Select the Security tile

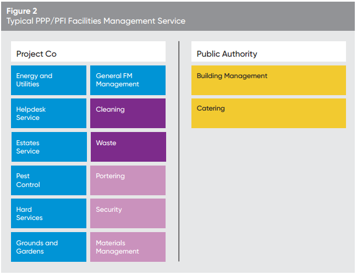point(128,213)
